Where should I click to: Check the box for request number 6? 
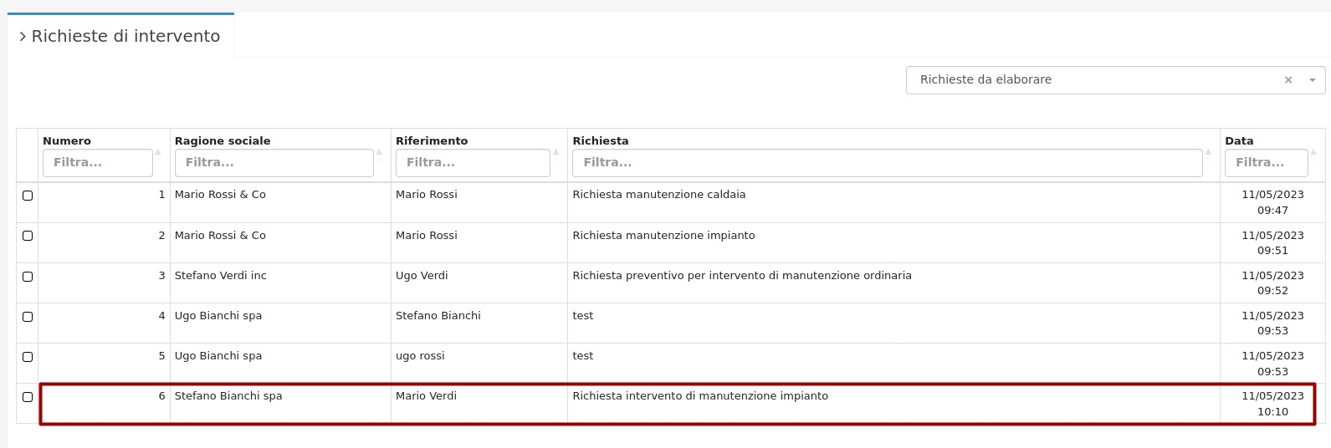(x=28, y=397)
